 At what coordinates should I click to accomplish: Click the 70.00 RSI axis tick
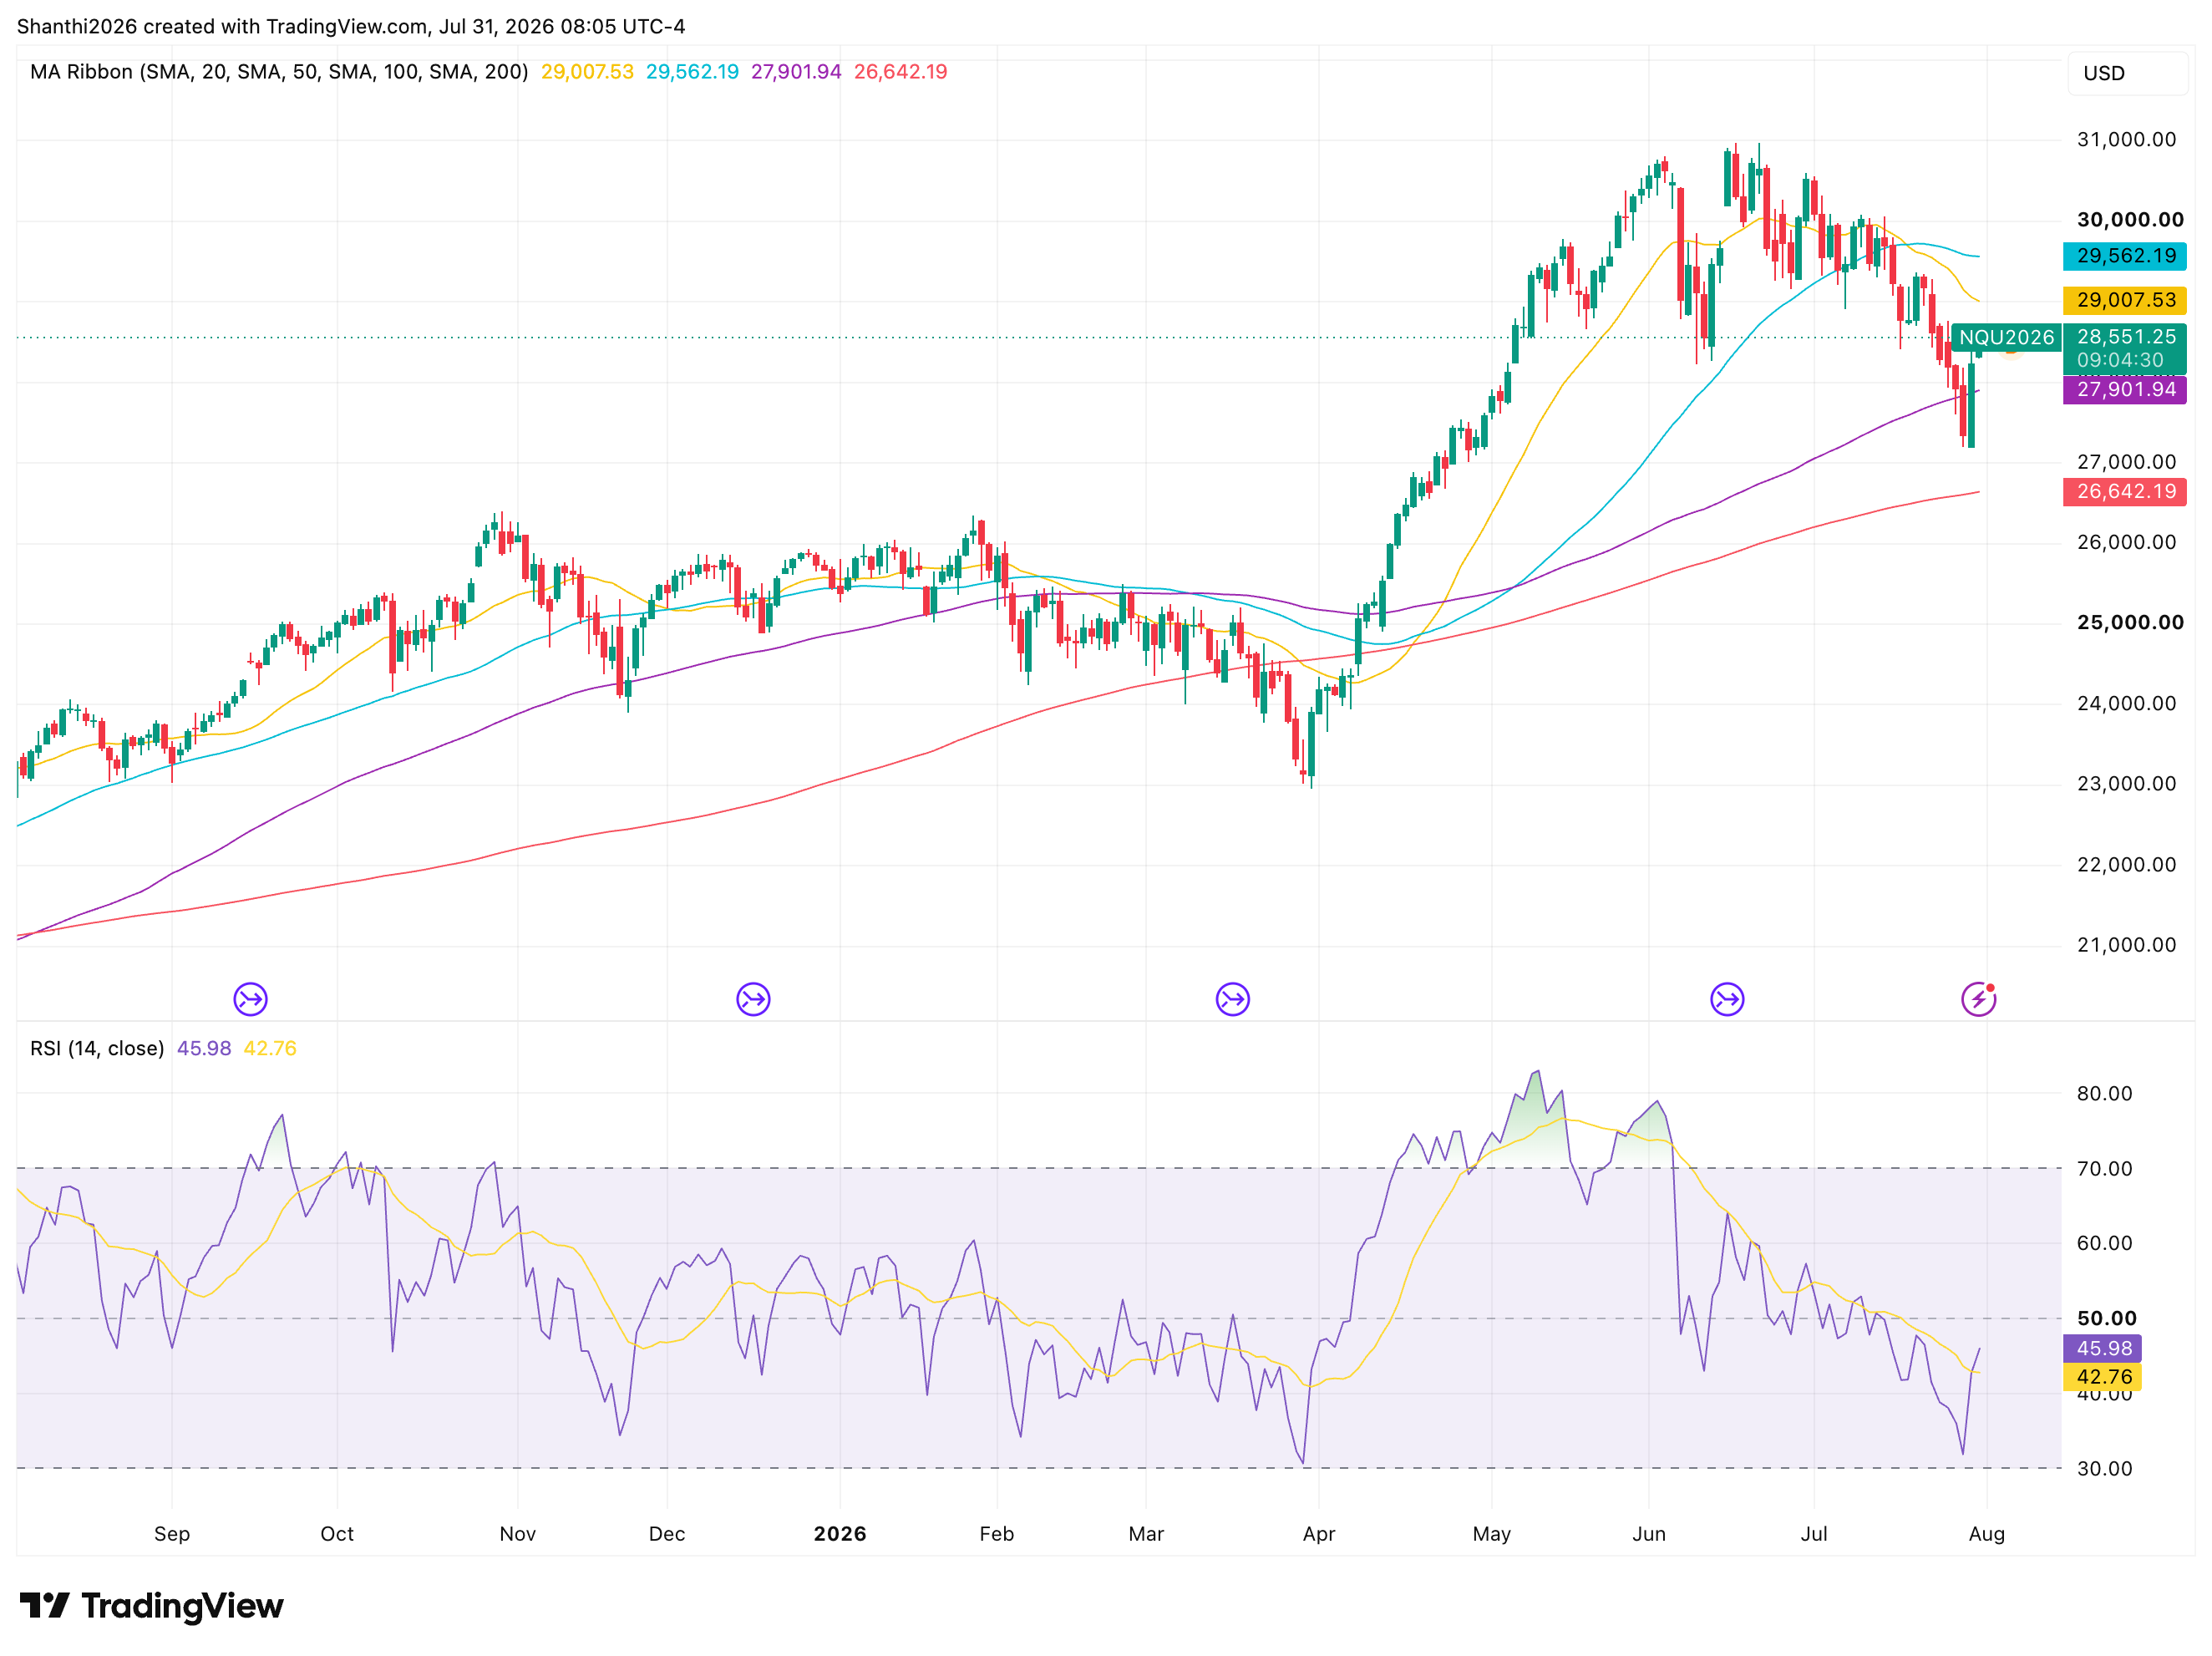pyautogui.click(x=2104, y=1168)
